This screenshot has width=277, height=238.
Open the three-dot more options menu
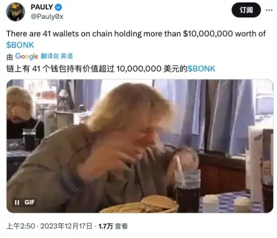(x=269, y=10)
